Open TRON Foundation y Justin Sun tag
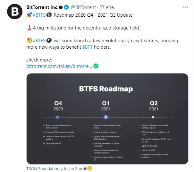Image resolution: width=194 pixels, height=172 pixels. pyautogui.click(x=55, y=168)
